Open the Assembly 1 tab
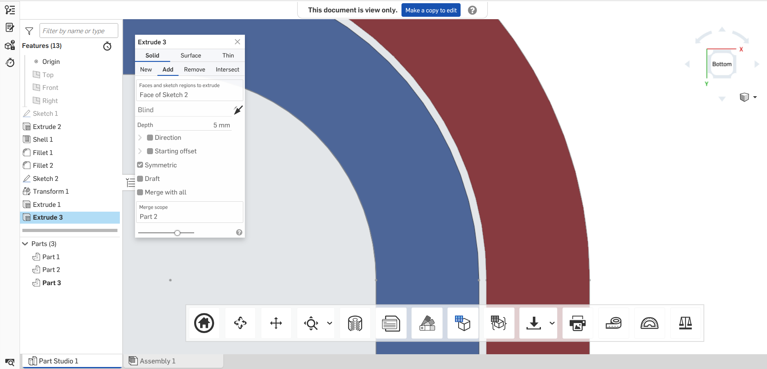Image resolution: width=767 pixels, height=369 pixels. [173, 361]
